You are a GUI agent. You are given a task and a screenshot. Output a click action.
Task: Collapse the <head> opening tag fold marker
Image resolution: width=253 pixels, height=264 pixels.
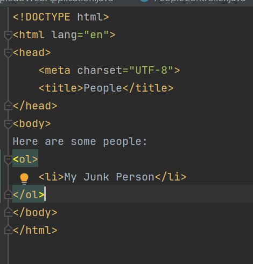click(x=8, y=53)
